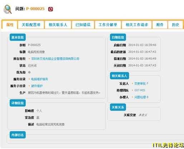184x149 pixels.
Task: Open the 硬件维护 sub-catalog link
Action: pyautogui.click(x=37, y=86)
